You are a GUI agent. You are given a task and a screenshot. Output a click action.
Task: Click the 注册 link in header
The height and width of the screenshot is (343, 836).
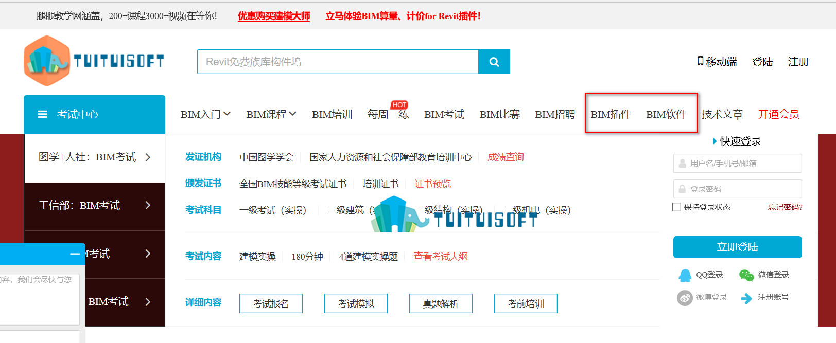point(798,62)
